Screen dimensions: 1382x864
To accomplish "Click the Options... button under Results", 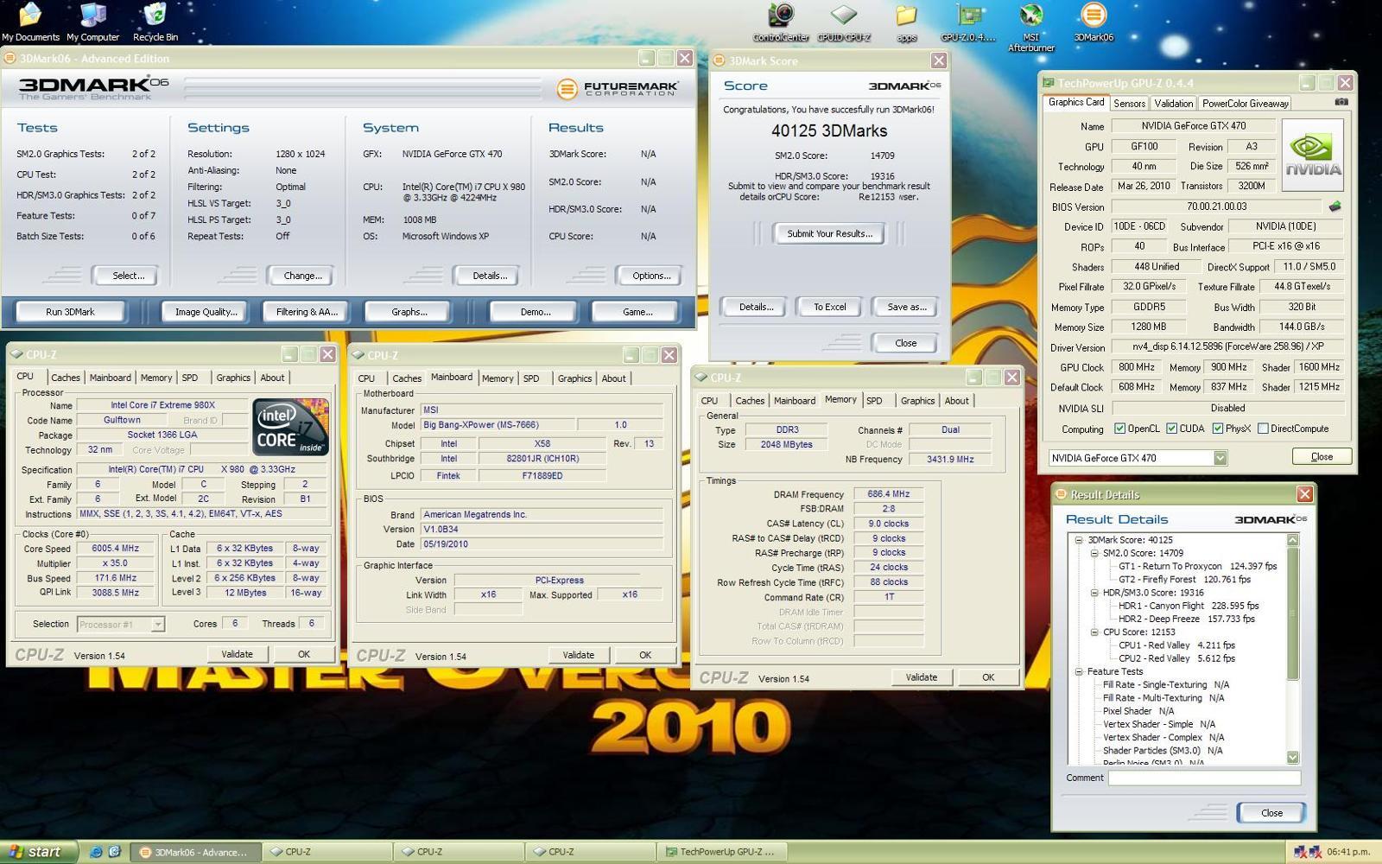I will tap(651, 276).
